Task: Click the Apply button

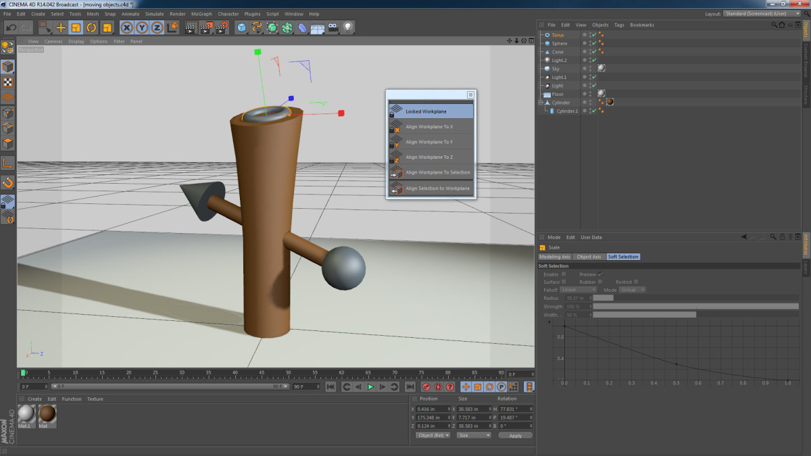Action: pyautogui.click(x=515, y=436)
